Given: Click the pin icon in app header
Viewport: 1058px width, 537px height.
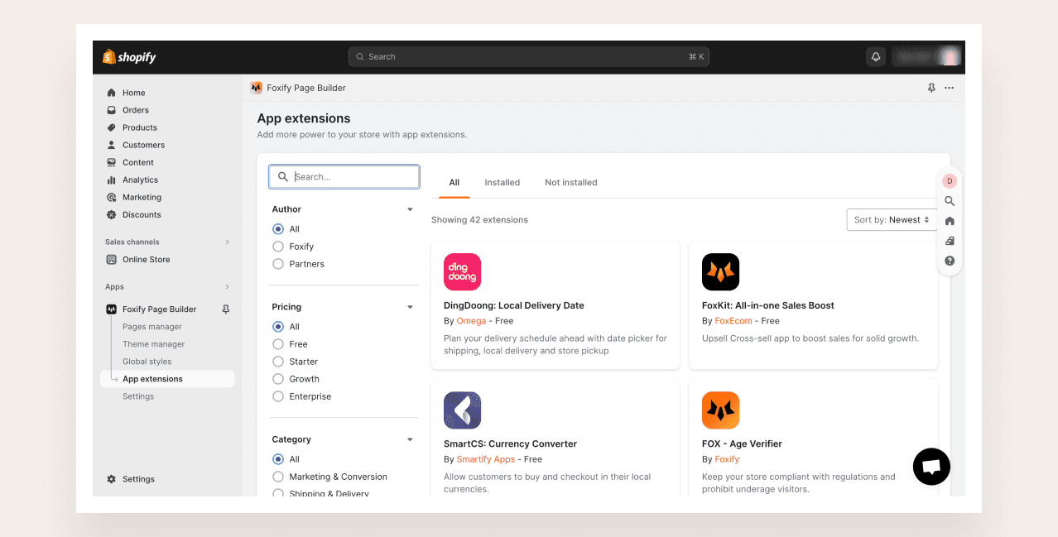Looking at the screenshot, I should pyautogui.click(x=931, y=88).
